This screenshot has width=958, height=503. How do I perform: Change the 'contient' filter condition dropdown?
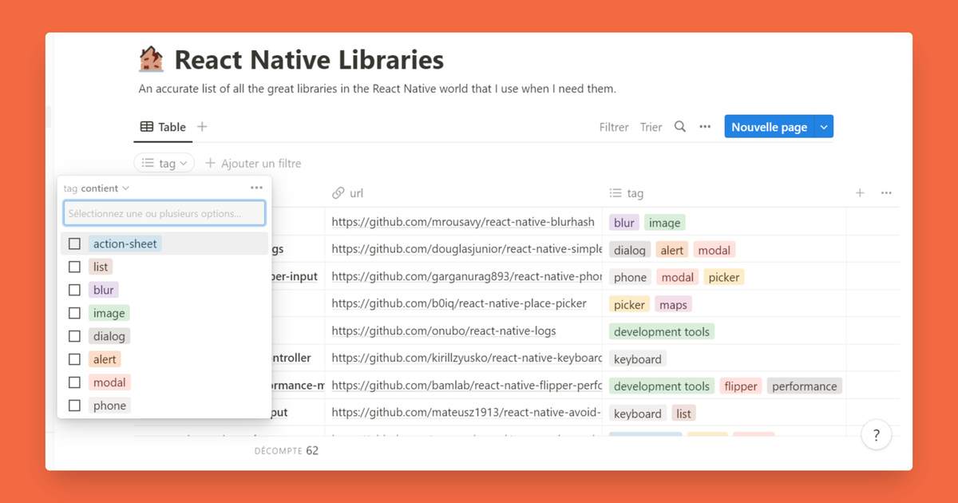[105, 188]
